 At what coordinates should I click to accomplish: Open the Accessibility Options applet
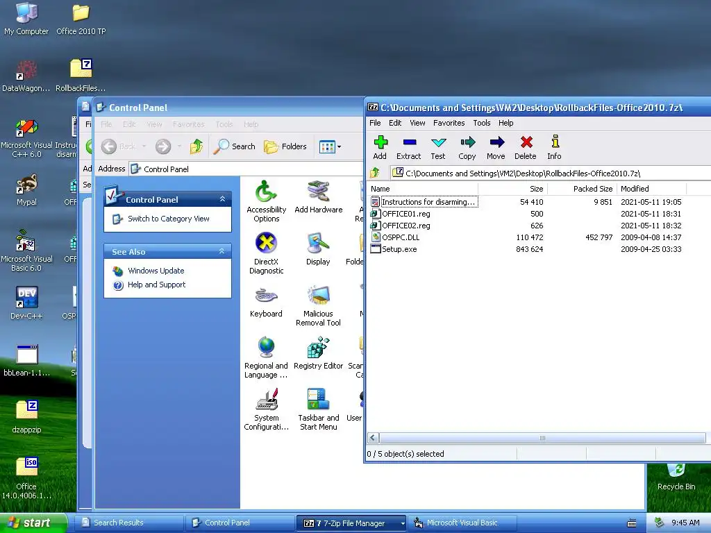(x=266, y=201)
